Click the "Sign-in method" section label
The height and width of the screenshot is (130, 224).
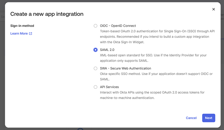(22, 26)
